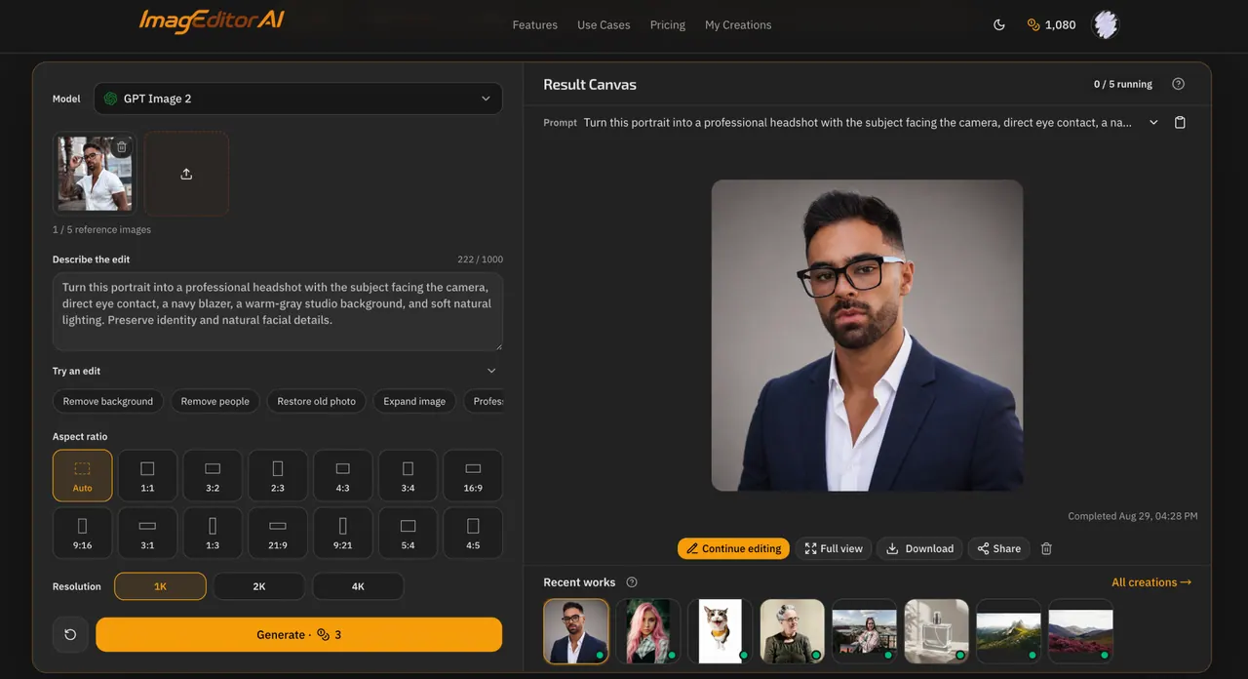Open the cat recent work thumbnail
Screen dimensions: 1248x679
[721, 632]
